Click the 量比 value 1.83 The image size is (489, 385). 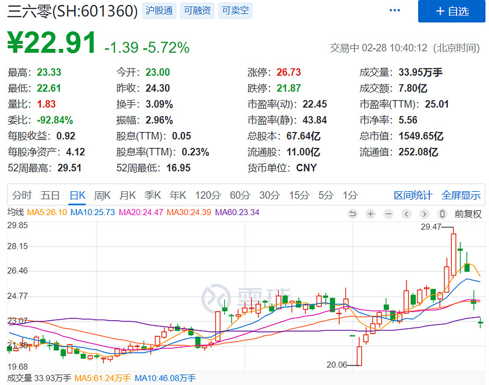tap(46, 104)
